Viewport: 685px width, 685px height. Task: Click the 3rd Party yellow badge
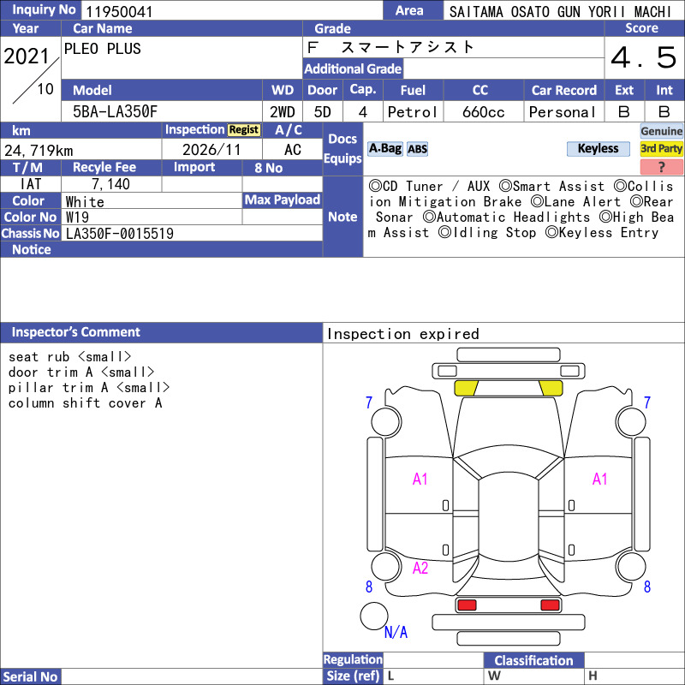tap(661, 149)
